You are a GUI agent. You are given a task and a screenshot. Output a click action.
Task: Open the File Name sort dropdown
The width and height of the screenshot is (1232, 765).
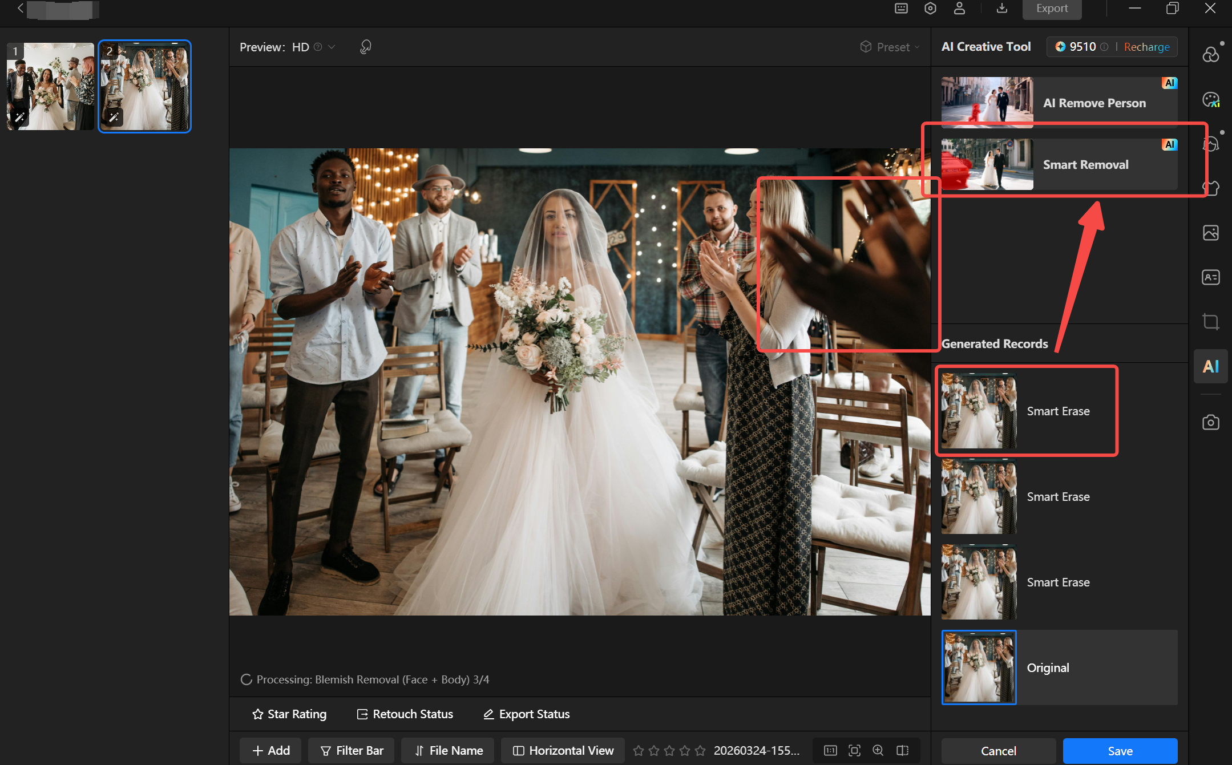(x=449, y=750)
